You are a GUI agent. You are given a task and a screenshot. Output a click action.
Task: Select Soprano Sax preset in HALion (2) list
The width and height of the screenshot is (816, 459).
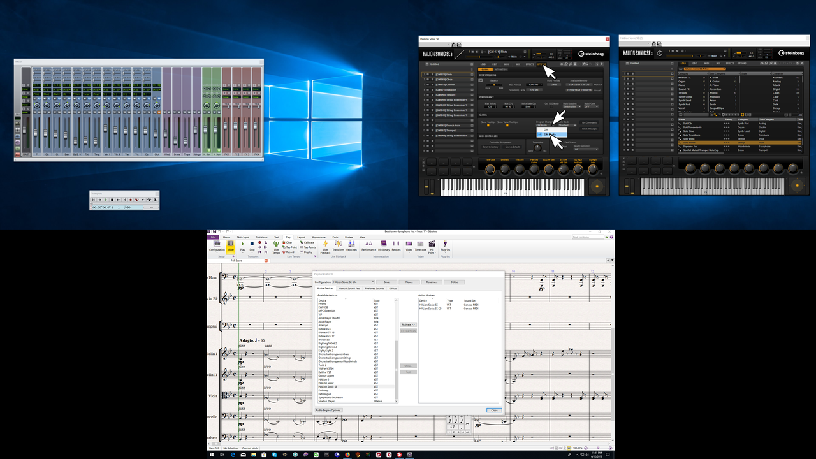(x=739, y=147)
